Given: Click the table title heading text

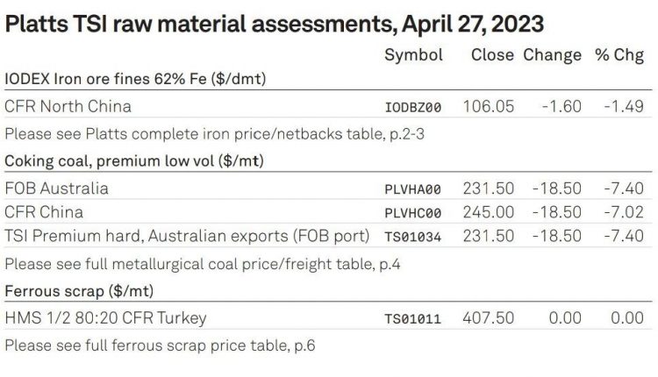Looking at the screenshot, I should click(x=275, y=24).
